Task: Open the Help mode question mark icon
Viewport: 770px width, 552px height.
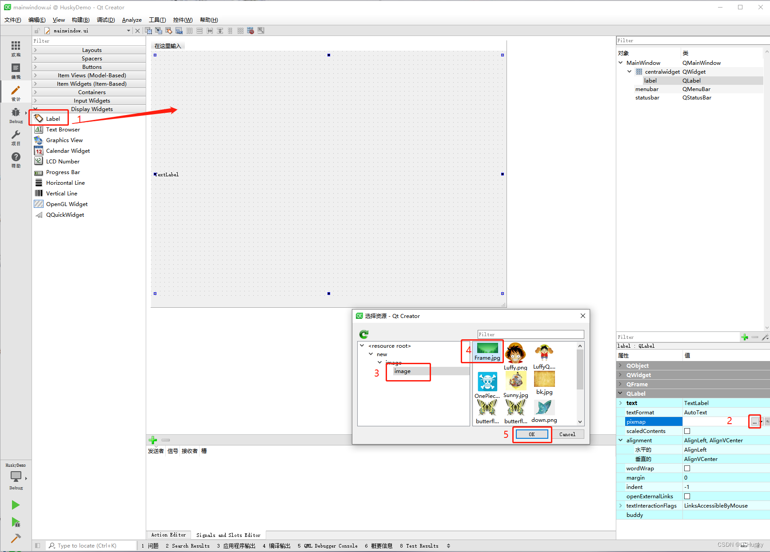Action: pyautogui.click(x=16, y=157)
